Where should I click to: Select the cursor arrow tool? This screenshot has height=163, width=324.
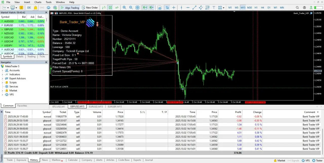(x=167, y=8)
